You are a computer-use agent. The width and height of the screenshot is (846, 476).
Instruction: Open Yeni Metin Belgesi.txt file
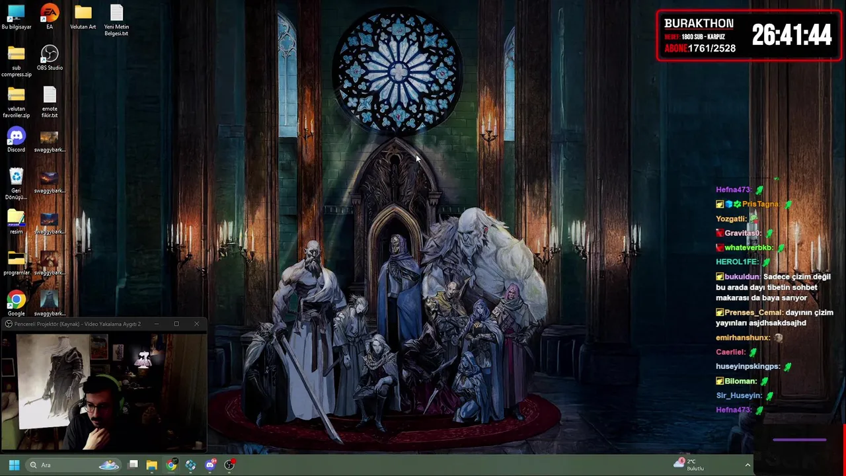pyautogui.click(x=116, y=20)
